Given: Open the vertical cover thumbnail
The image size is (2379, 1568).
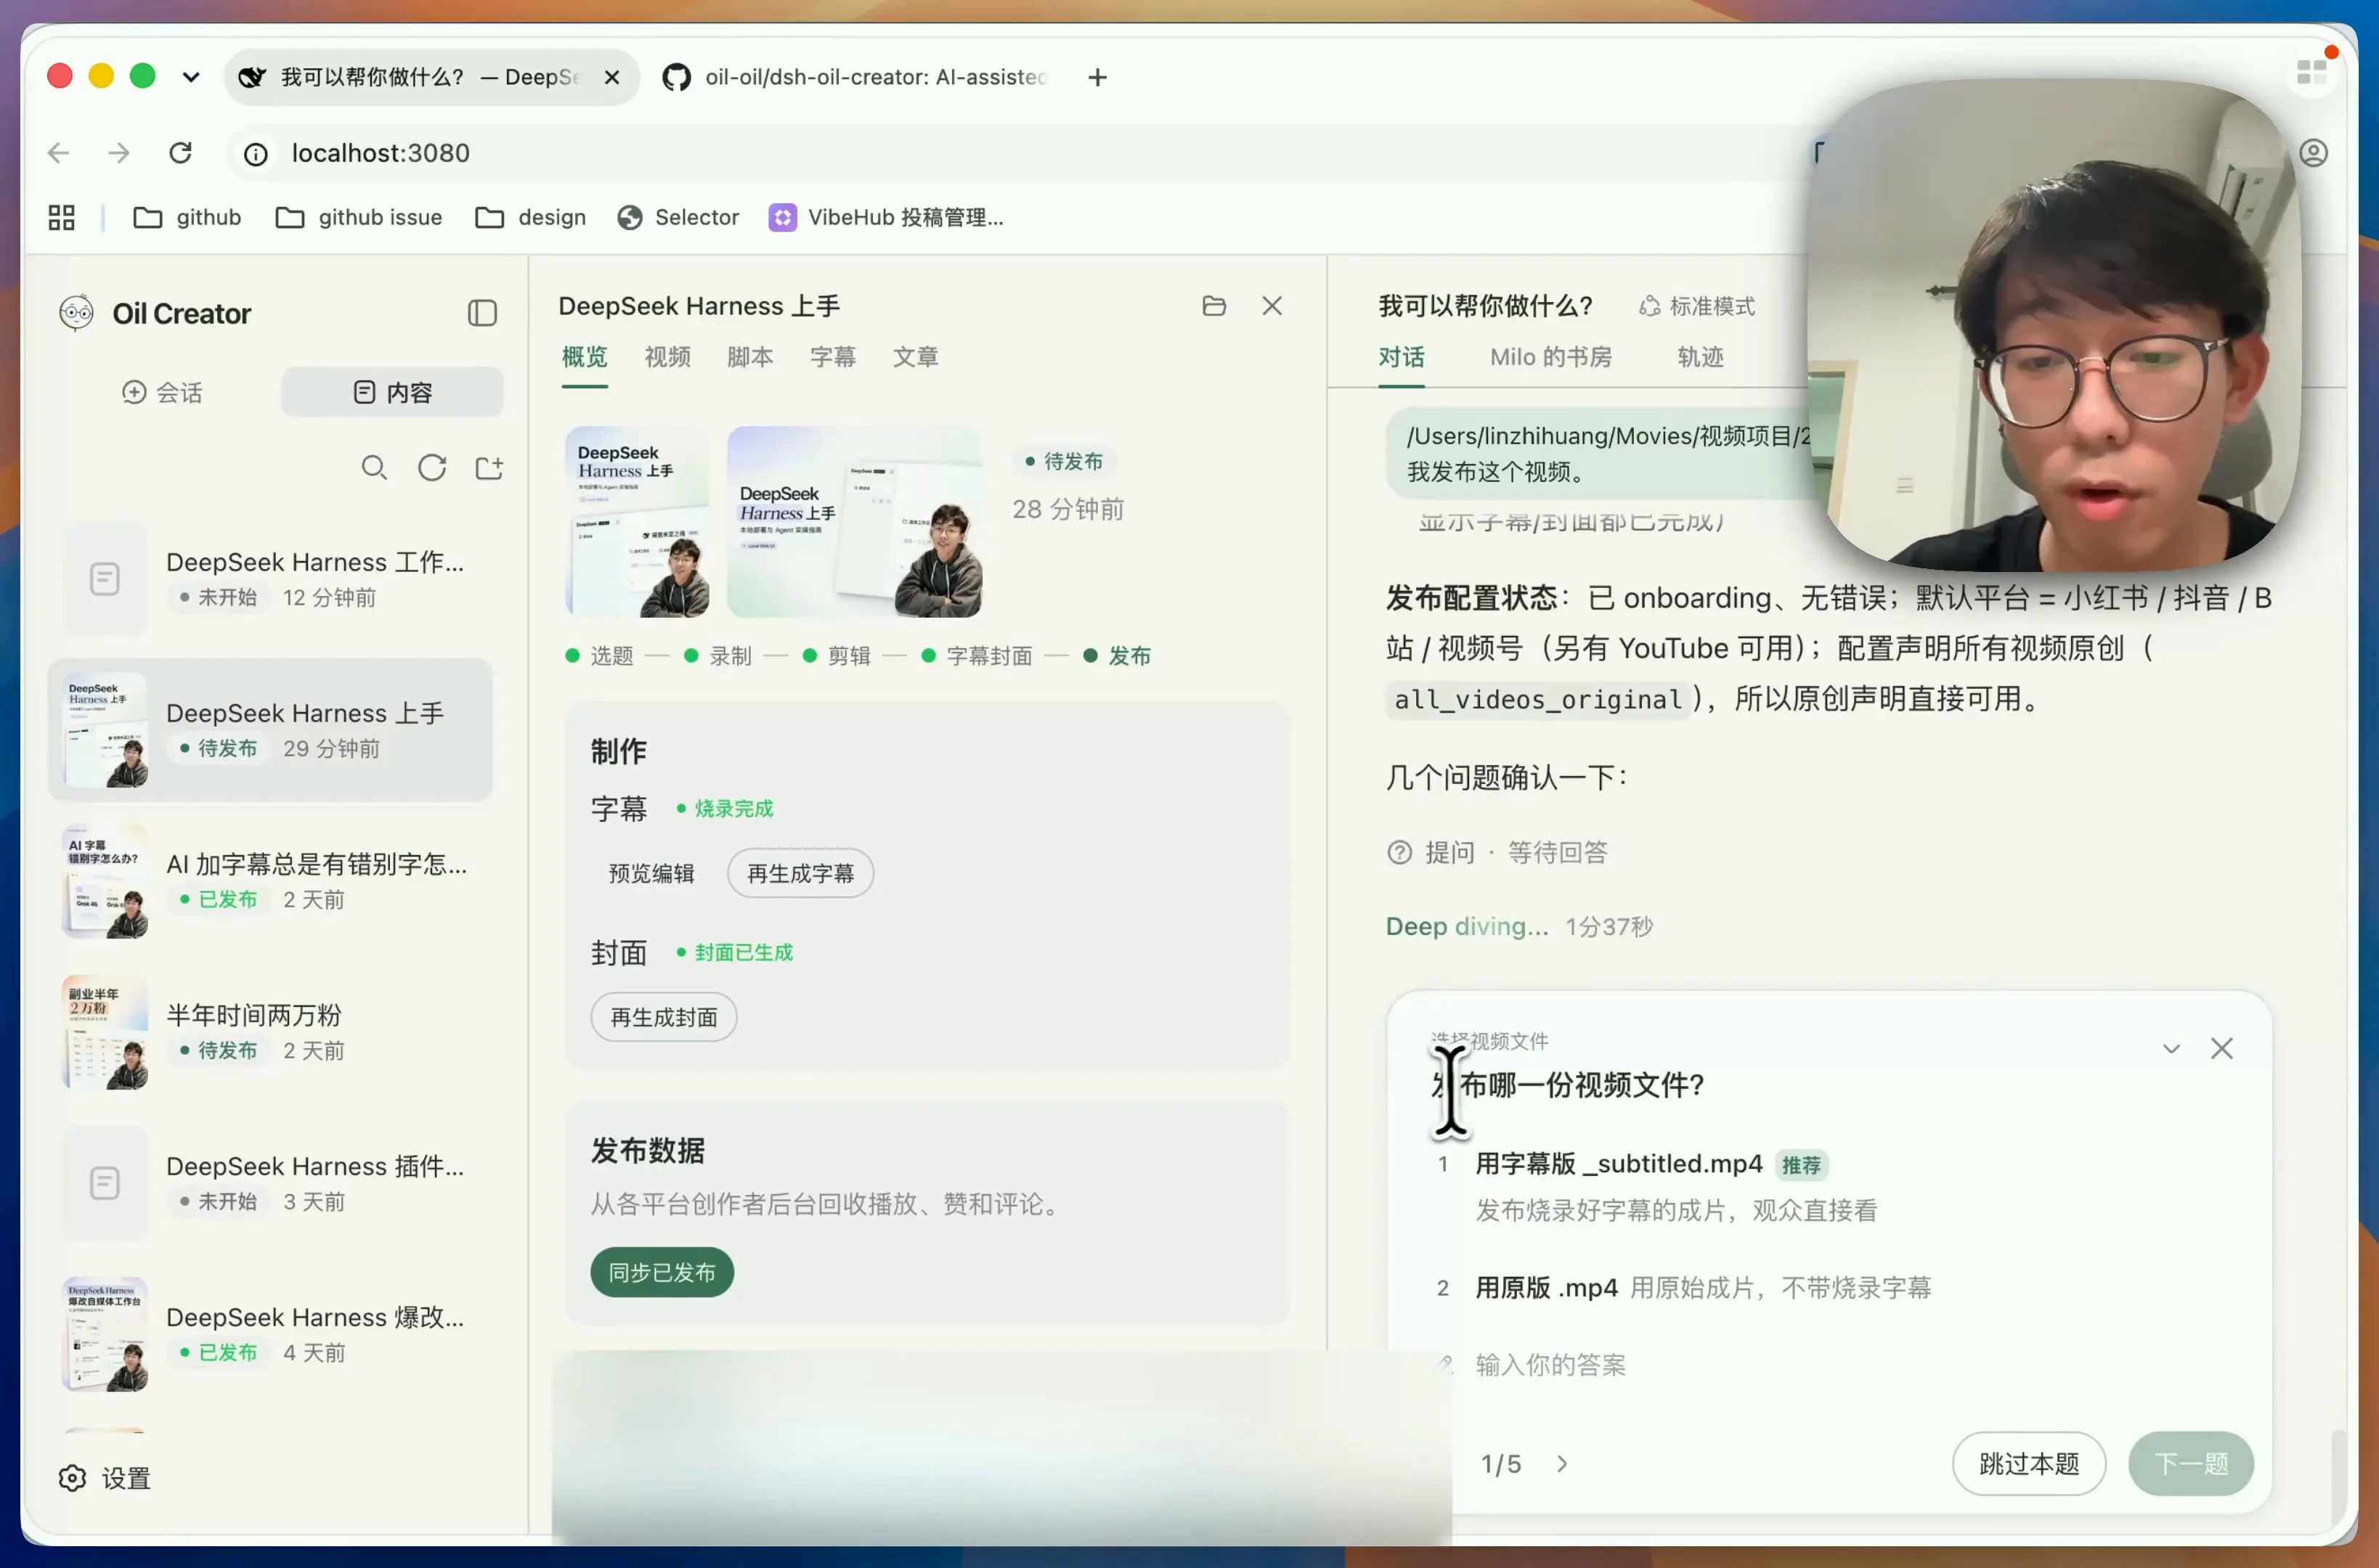Looking at the screenshot, I should (x=638, y=521).
